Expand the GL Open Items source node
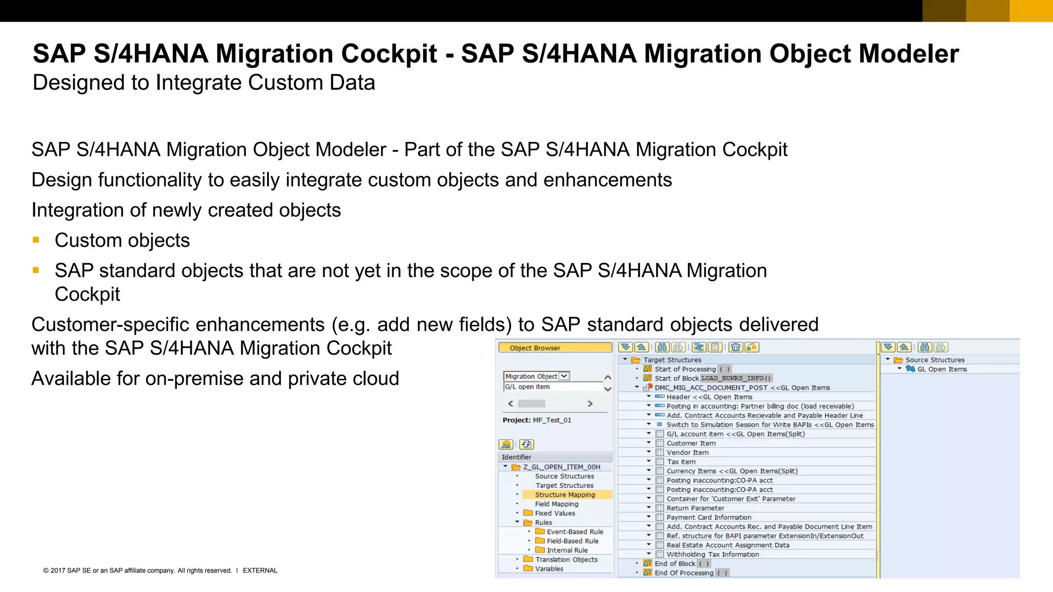 tap(899, 369)
